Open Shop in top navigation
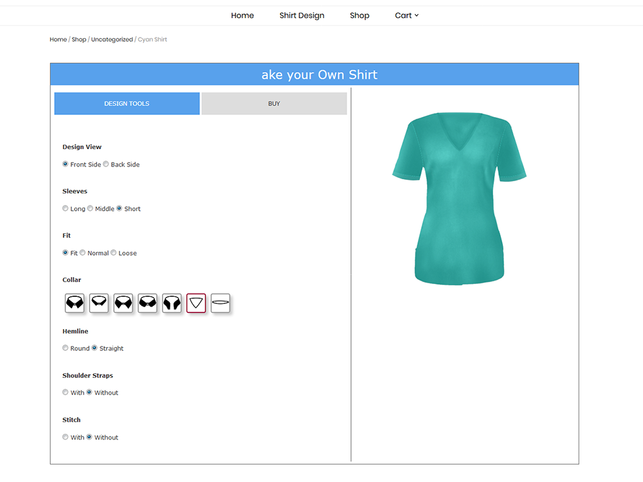Viewport: 643px width, 482px height. (359, 15)
